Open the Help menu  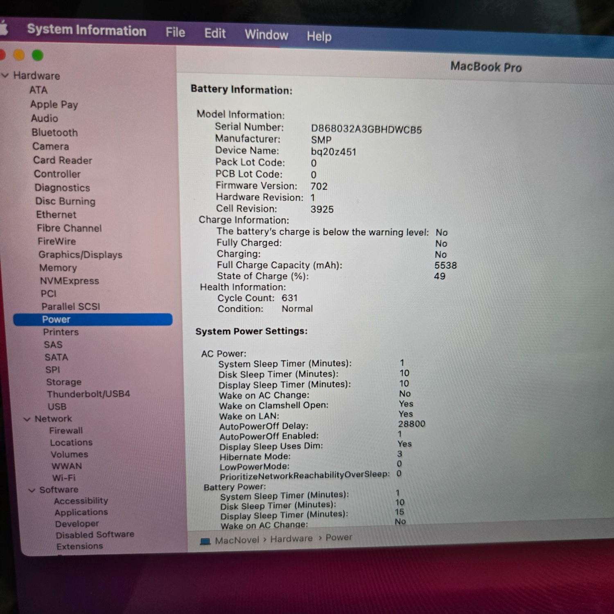coord(319,36)
